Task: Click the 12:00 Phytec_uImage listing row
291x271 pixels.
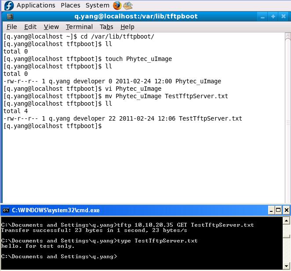Action: point(112,81)
